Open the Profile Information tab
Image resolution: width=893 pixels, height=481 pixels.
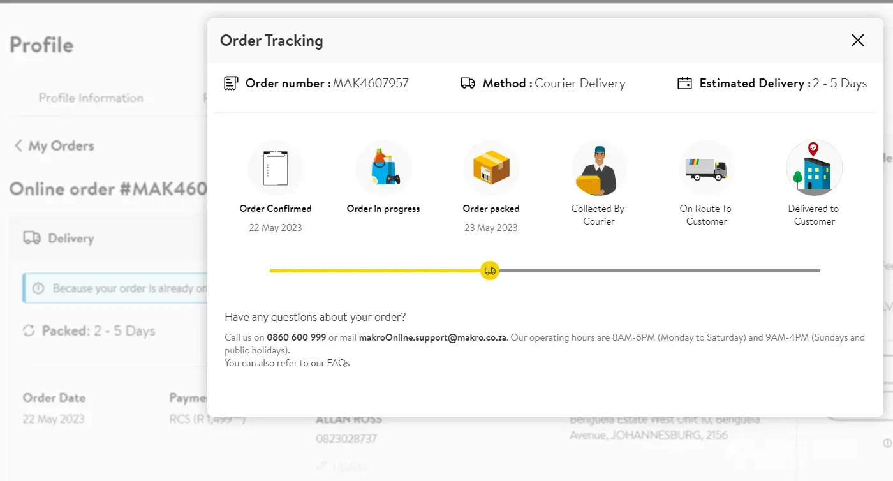point(91,98)
